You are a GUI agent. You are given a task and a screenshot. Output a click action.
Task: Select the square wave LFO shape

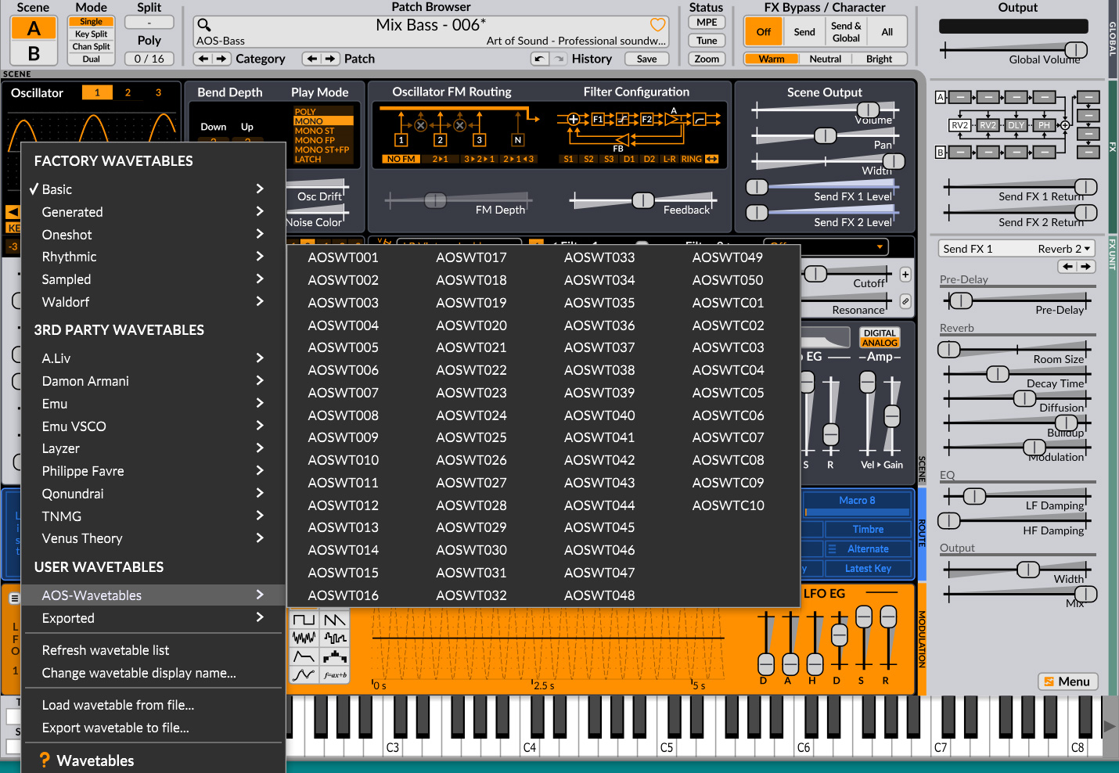[304, 619]
